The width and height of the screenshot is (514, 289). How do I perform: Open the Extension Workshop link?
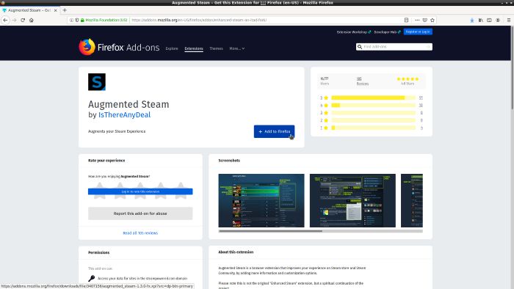point(354,32)
